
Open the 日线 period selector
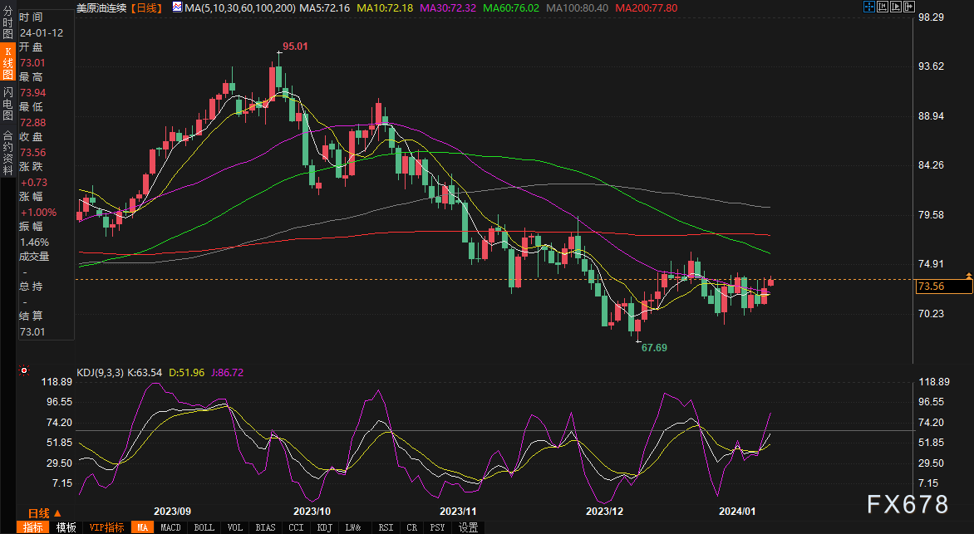pyautogui.click(x=42, y=513)
